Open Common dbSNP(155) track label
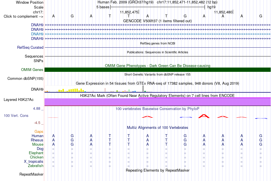The image size is (271, 181). click(25, 78)
